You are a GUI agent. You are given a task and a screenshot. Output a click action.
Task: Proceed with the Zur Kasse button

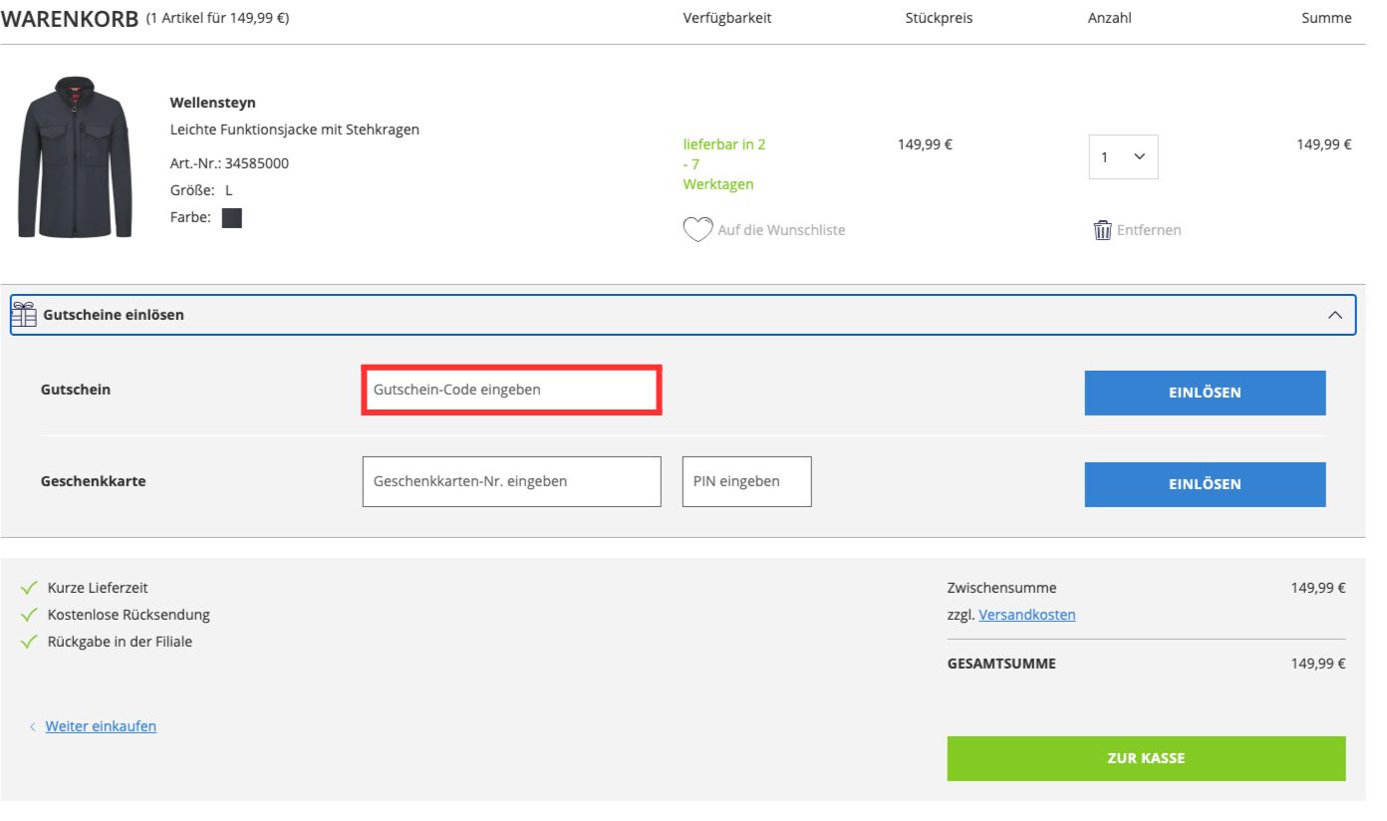click(1146, 758)
